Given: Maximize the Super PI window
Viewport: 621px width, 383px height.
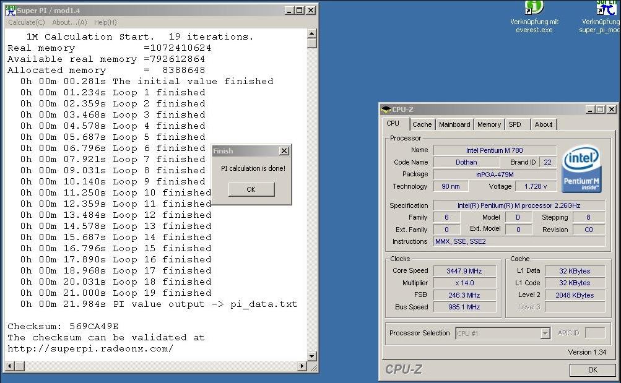Looking at the screenshot, I should (300, 11).
